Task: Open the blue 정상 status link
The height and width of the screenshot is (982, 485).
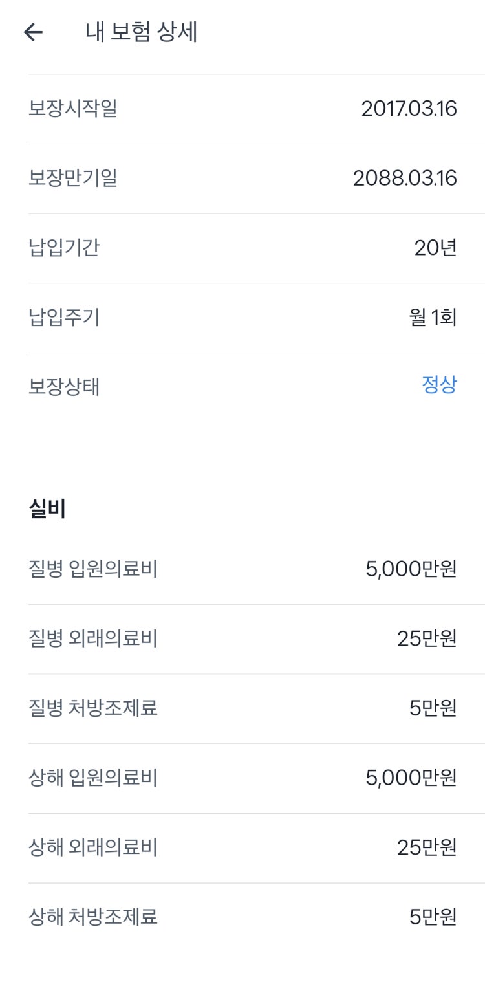Action: click(x=439, y=386)
